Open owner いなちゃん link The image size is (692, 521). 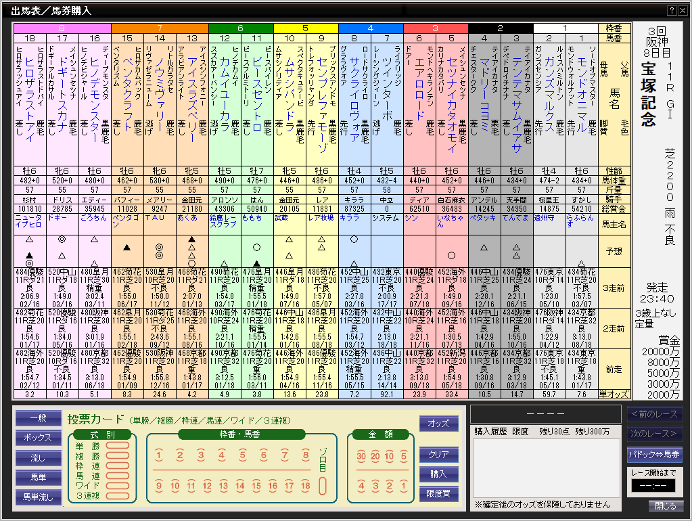[x=450, y=221]
